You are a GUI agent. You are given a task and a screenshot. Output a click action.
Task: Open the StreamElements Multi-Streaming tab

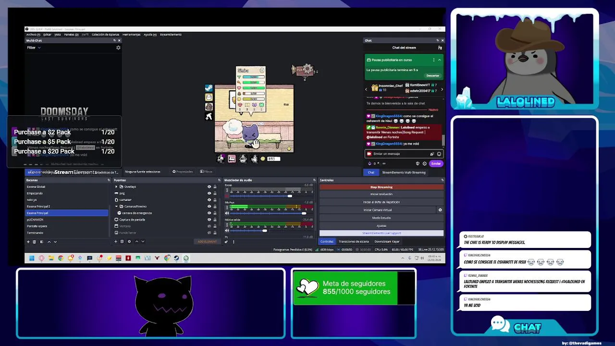click(404, 172)
